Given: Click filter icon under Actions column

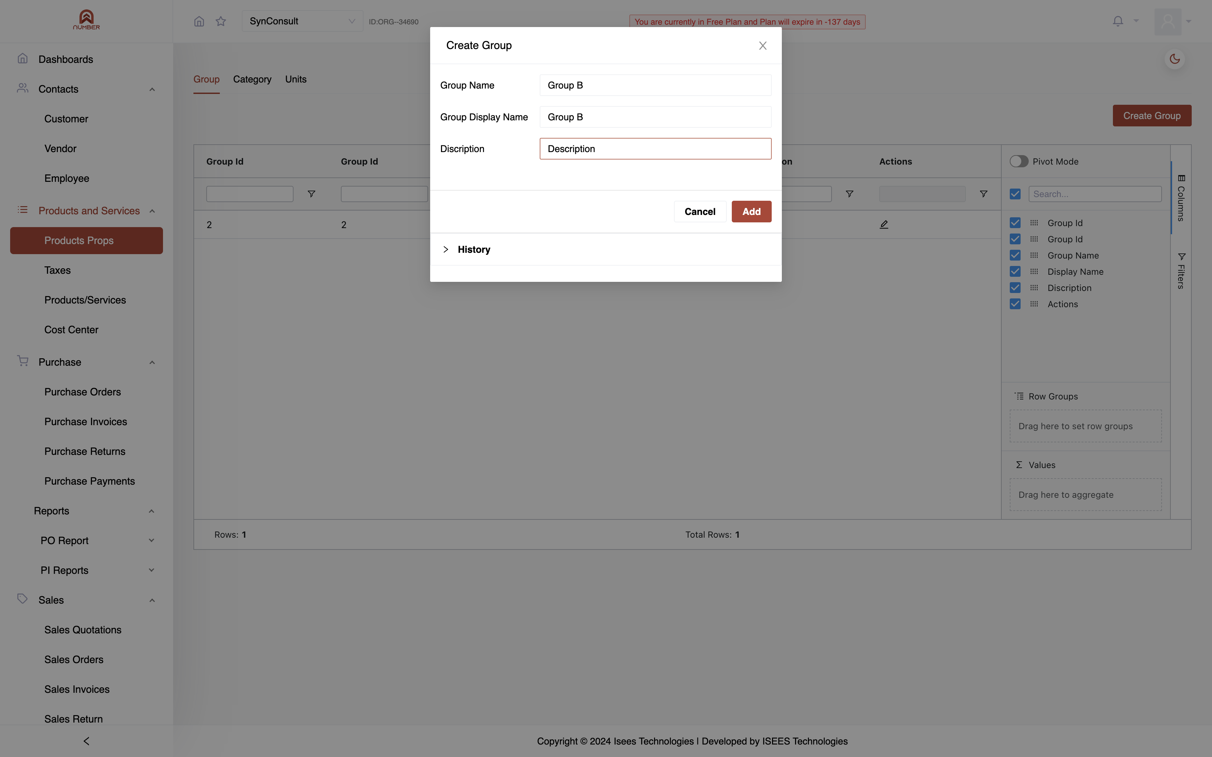Looking at the screenshot, I should click(x=984, y=194).
